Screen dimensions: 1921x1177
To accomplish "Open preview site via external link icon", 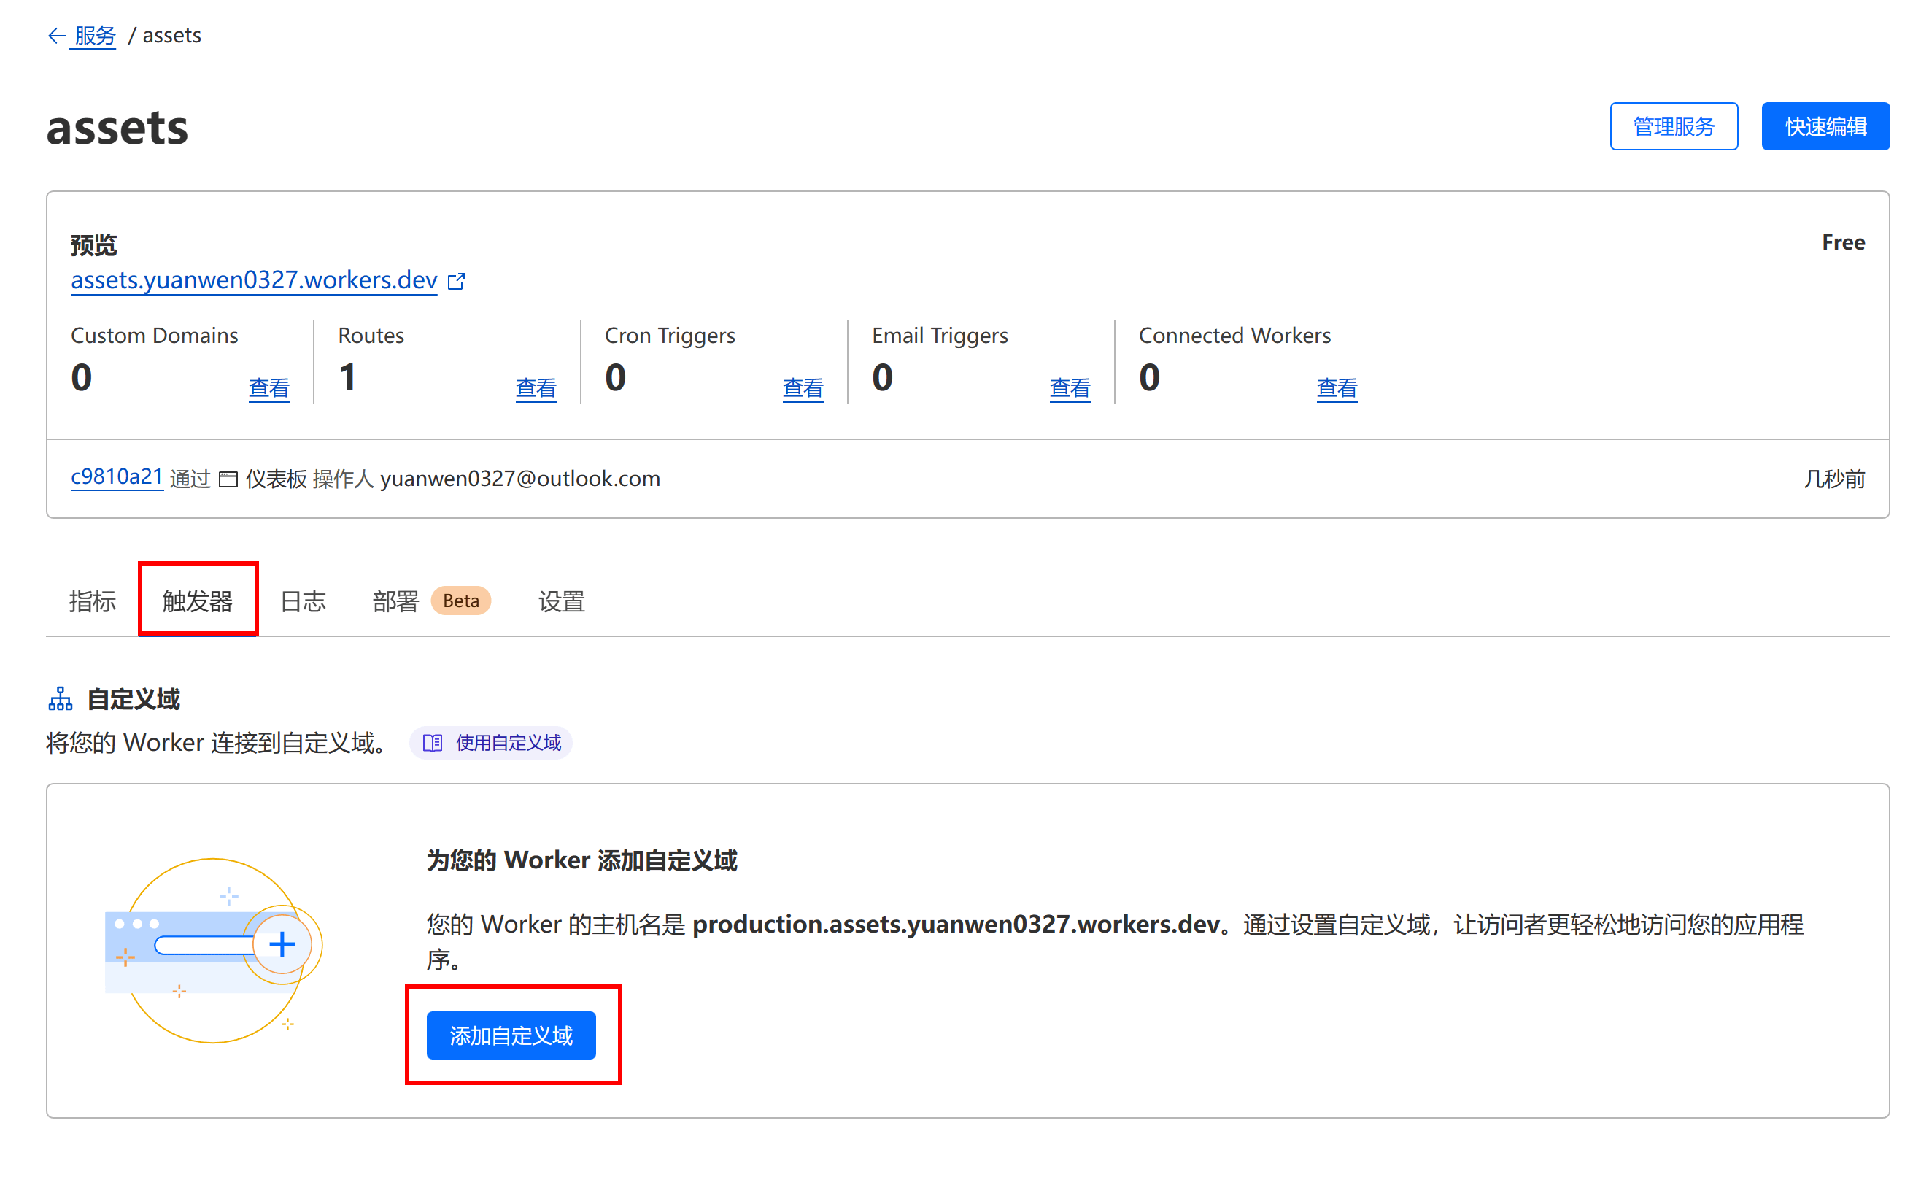I will [x=457, y=282].
